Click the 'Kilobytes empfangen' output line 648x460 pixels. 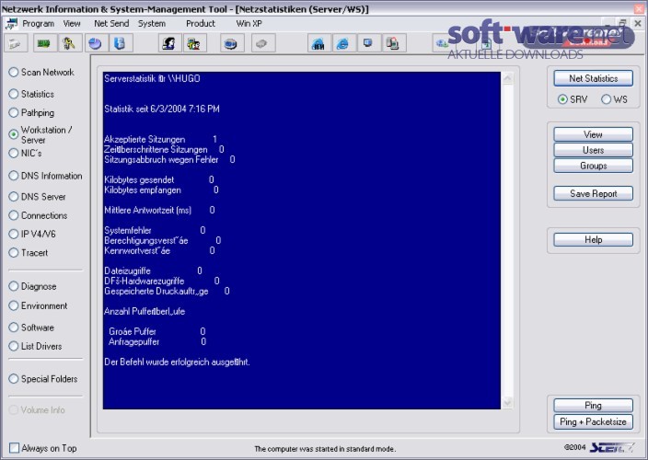click(162, 190)
